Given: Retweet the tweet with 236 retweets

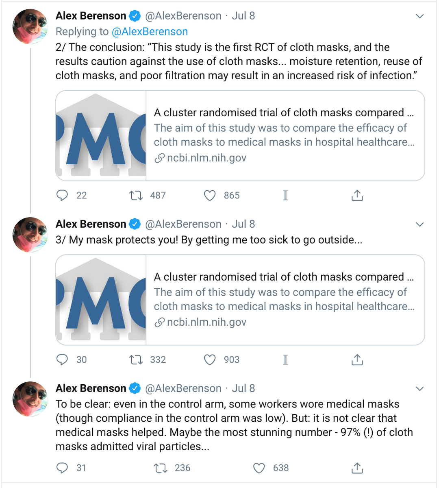Looking at the screenshot, I should pos(161,468).
